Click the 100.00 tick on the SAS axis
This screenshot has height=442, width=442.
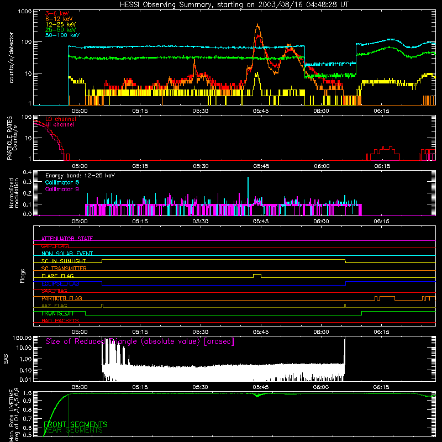click(22, 338)
